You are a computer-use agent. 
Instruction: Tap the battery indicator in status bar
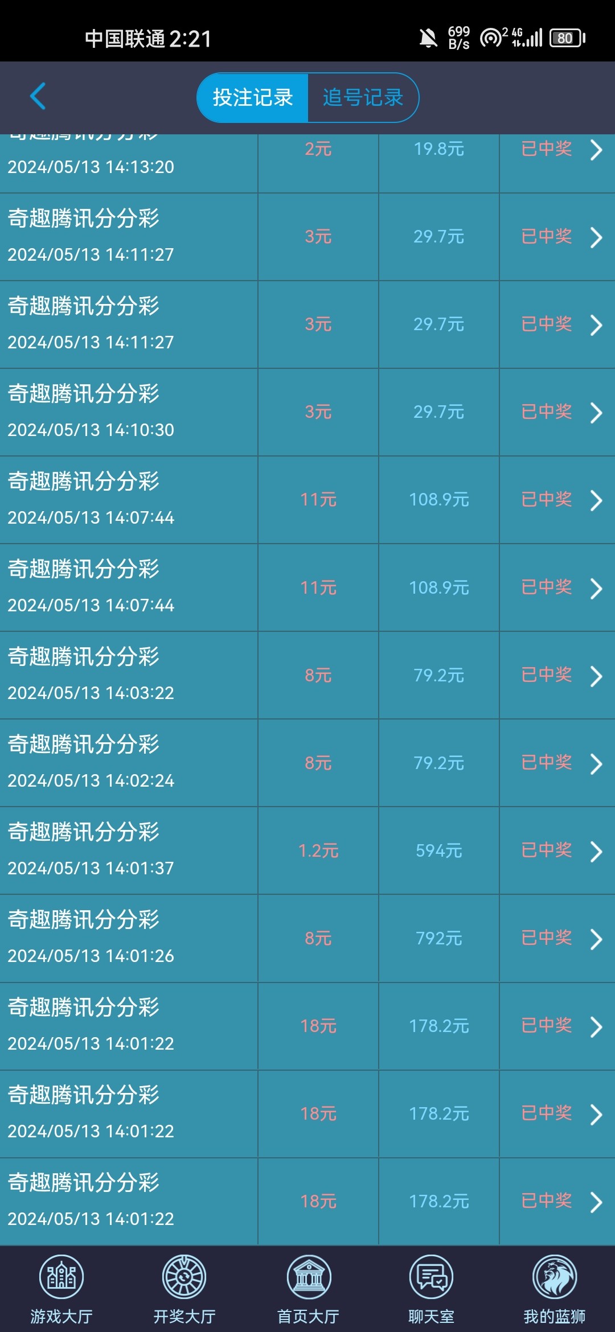tap(567, 38)
